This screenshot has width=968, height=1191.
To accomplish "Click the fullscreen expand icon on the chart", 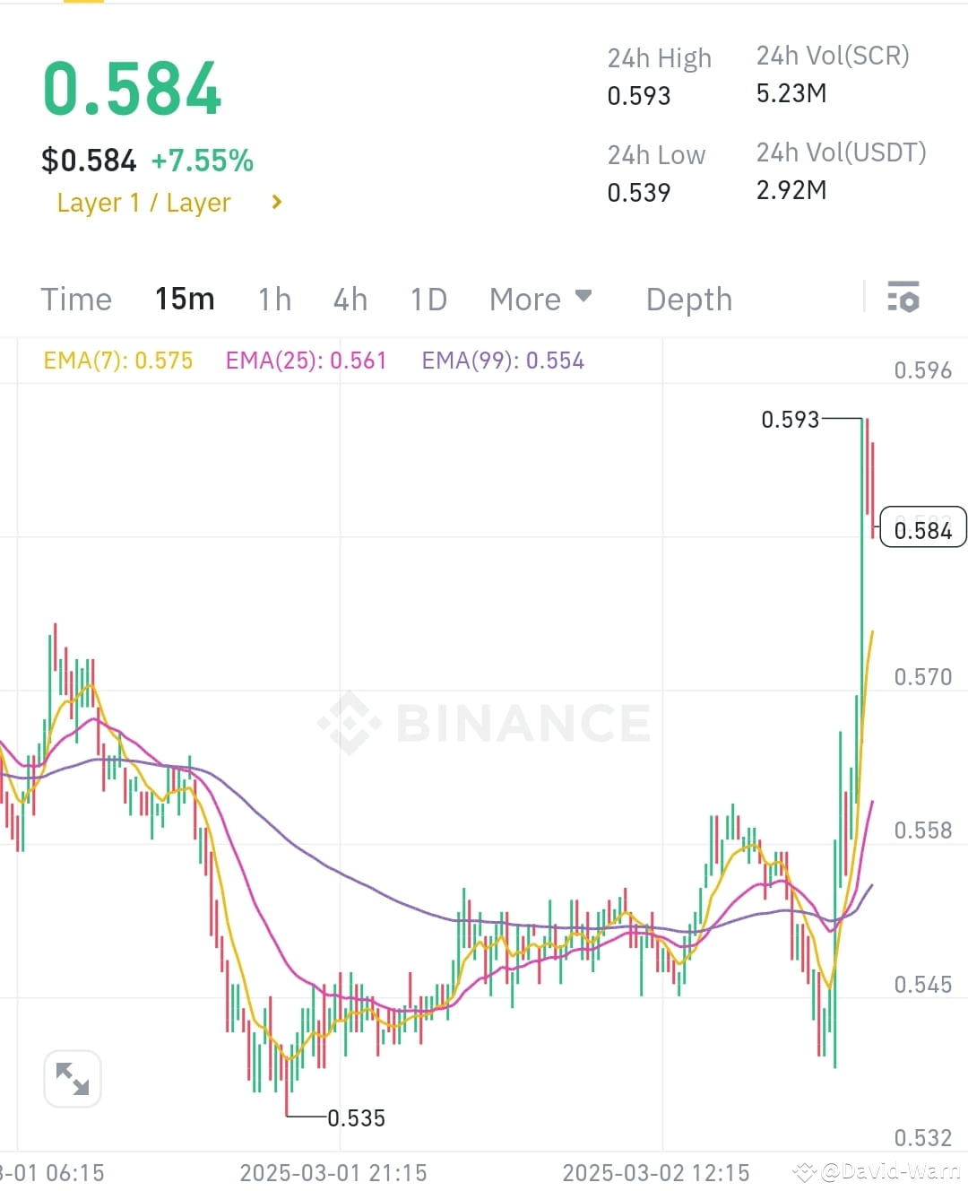I will coord(72,1078).
